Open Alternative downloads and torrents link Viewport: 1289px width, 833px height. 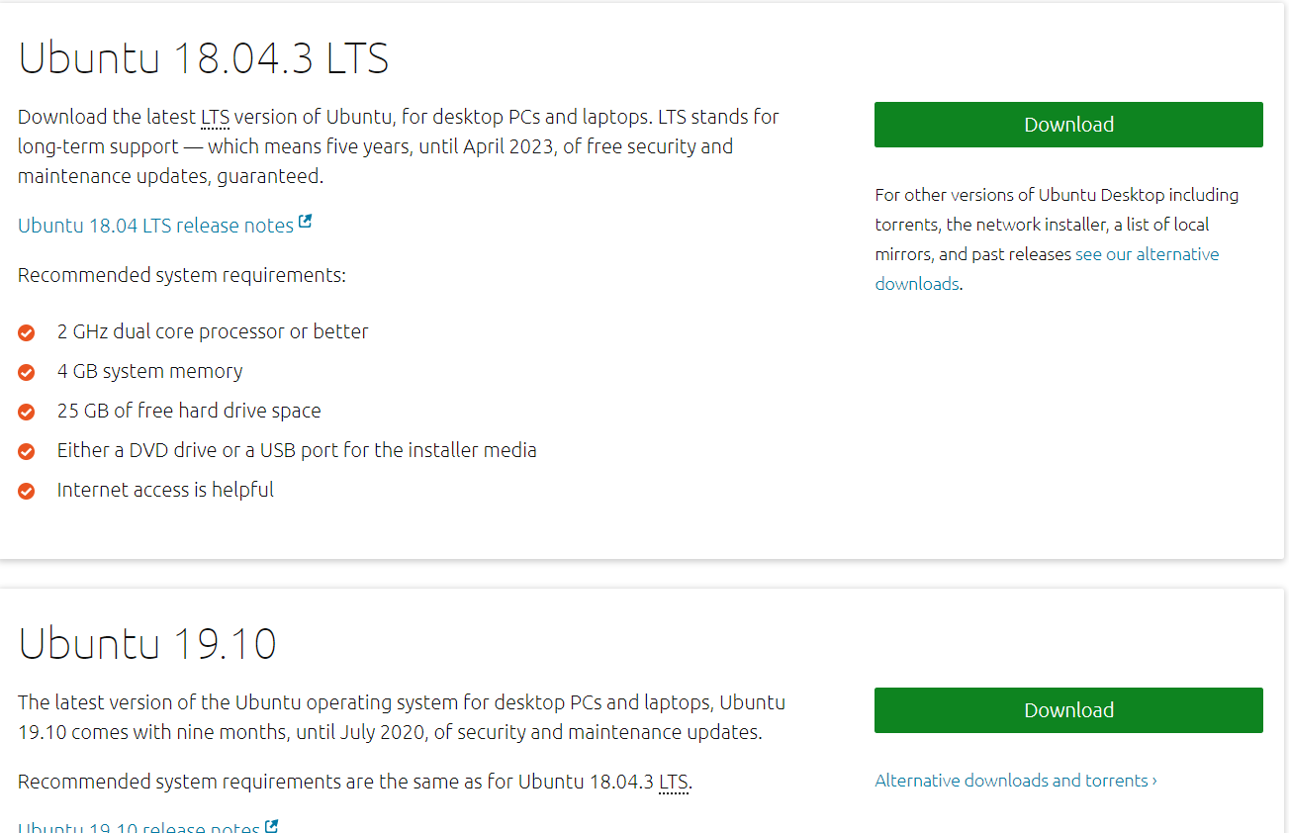click(1011, 781)
